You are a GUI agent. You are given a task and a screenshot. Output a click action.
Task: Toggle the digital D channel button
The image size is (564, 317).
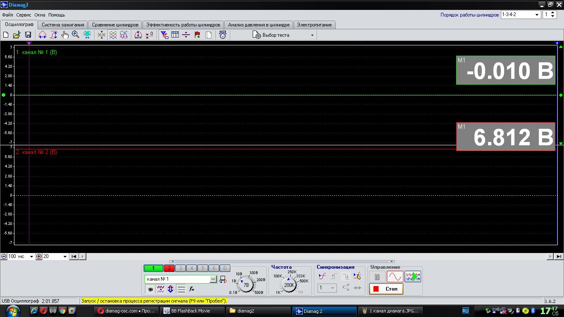tap(225, 268)
